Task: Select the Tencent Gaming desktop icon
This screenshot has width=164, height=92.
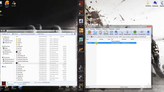Action: click(7, 4)
